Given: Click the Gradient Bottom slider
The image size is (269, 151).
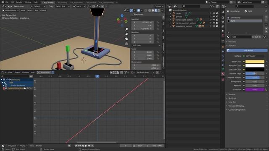Looking at the screenshot, I should 255,78.
